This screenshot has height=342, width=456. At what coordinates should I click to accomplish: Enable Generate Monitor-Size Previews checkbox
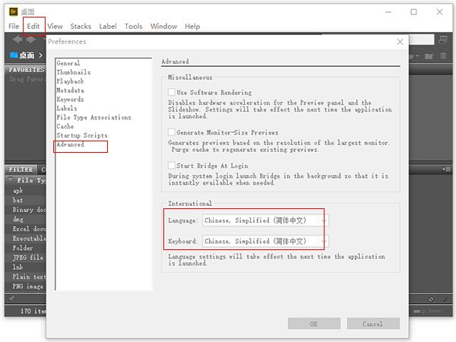[172, 132]
